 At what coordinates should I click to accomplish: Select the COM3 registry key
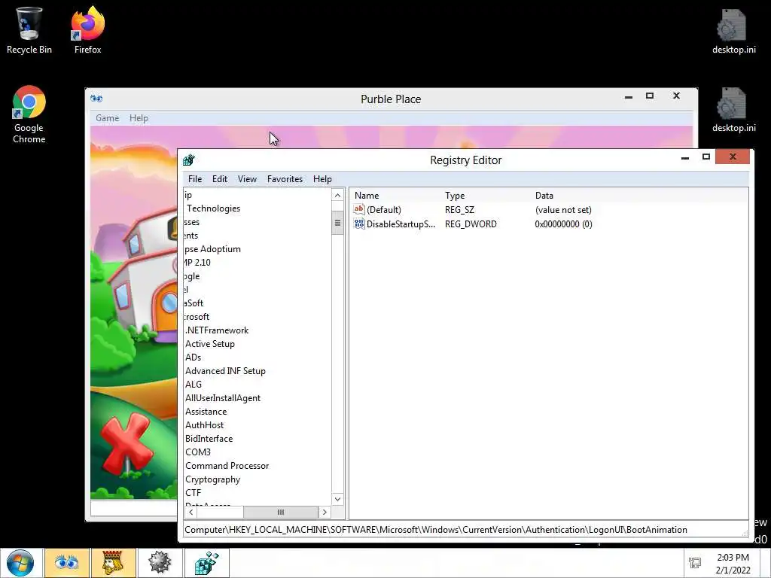(198, 452)
